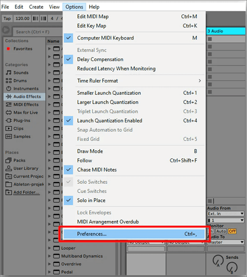This screenshot has width=247, height=277.
Task: Click the 3 Audio track stop button
Action: coord(210,201)
